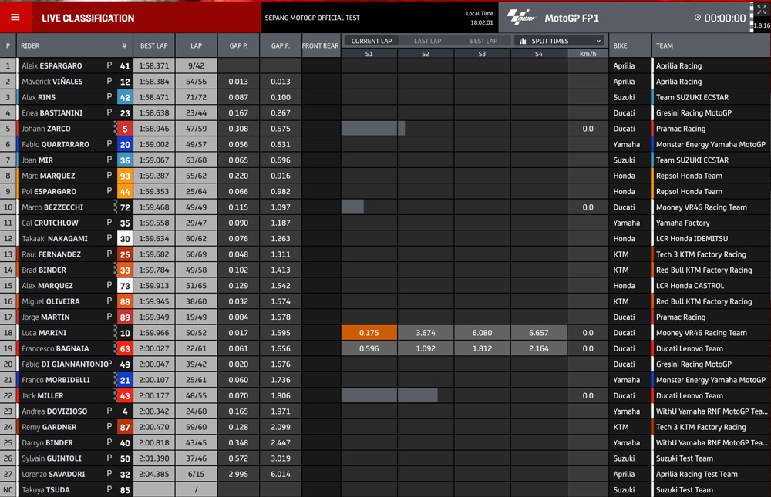Click Bagnaia's S2 split value 1.092

pyautogui.click(x=426, y=348)
